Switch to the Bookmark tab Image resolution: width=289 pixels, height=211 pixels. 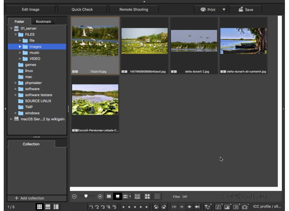pyautogui.click(x=43, y=21)
